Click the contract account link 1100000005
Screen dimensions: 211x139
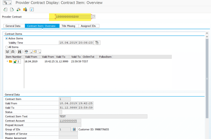point(68,121)
